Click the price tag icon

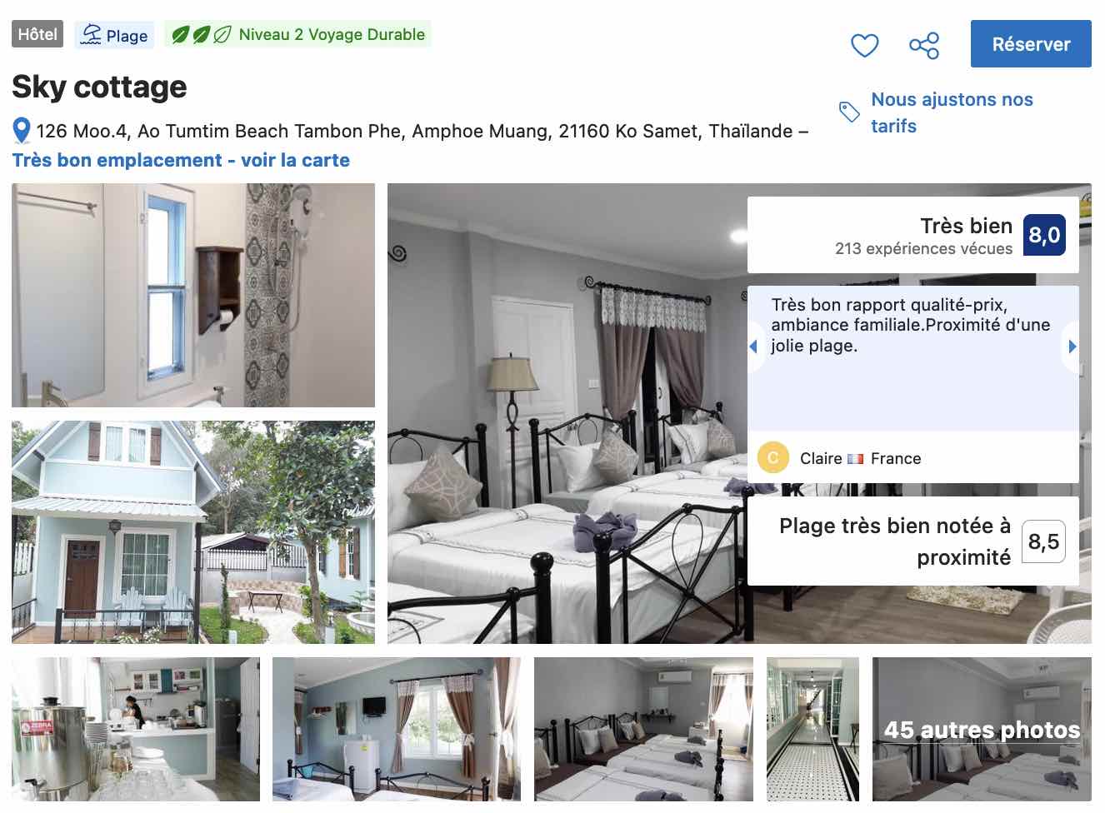[x=849, y=112]
